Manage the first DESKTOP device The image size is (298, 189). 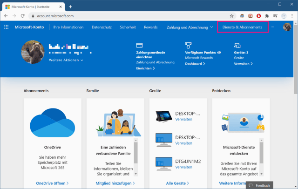(183, 119)
